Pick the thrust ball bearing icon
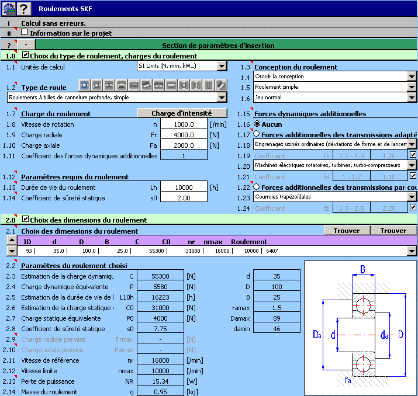Screen dimensions: 418x396 click(x=184, y=85)
